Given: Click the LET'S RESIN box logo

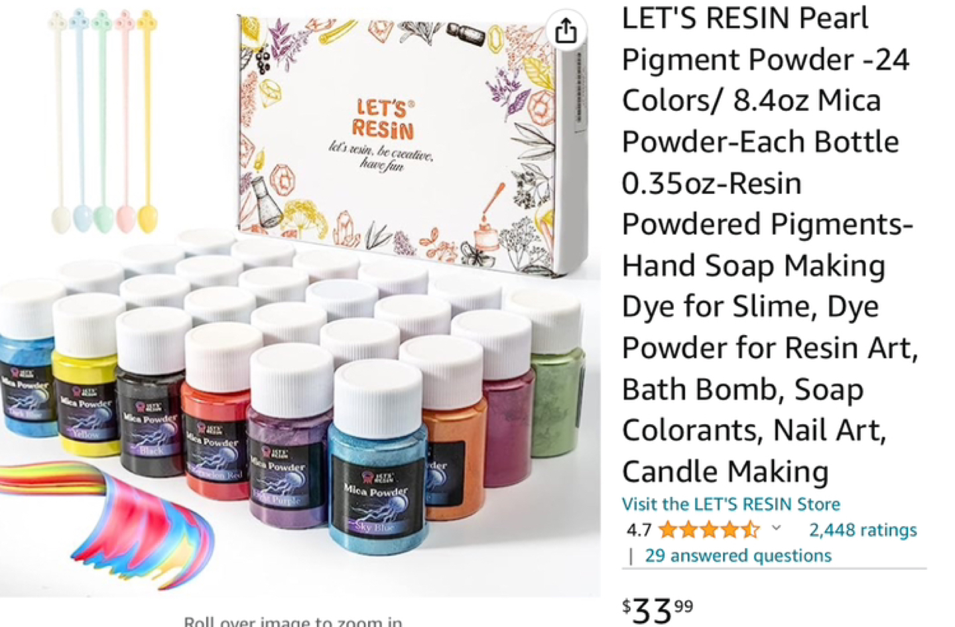Looking at the screenshot, I should 383,120.
